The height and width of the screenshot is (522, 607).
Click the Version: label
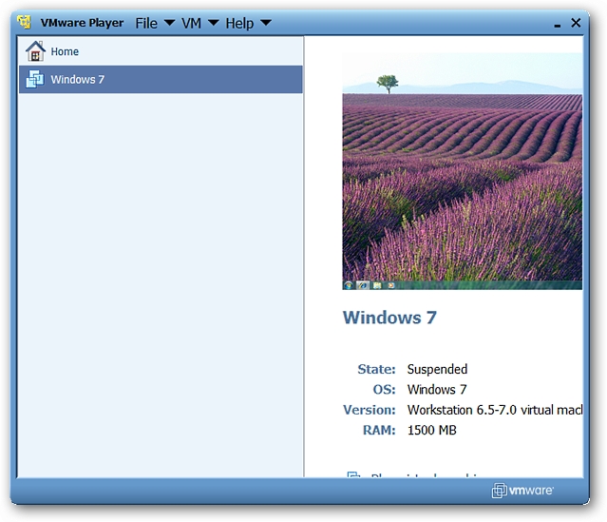click(x=370, y=410)
